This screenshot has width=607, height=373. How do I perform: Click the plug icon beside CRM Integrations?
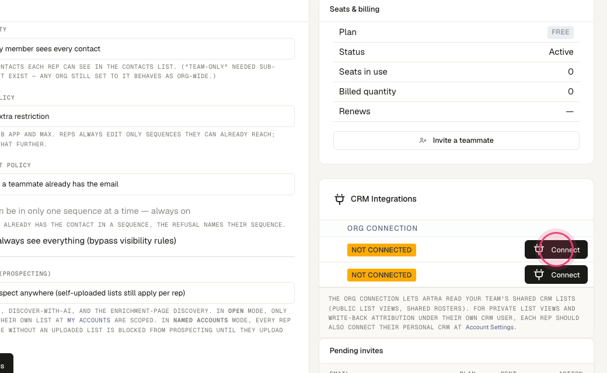(x=340, y=199)
